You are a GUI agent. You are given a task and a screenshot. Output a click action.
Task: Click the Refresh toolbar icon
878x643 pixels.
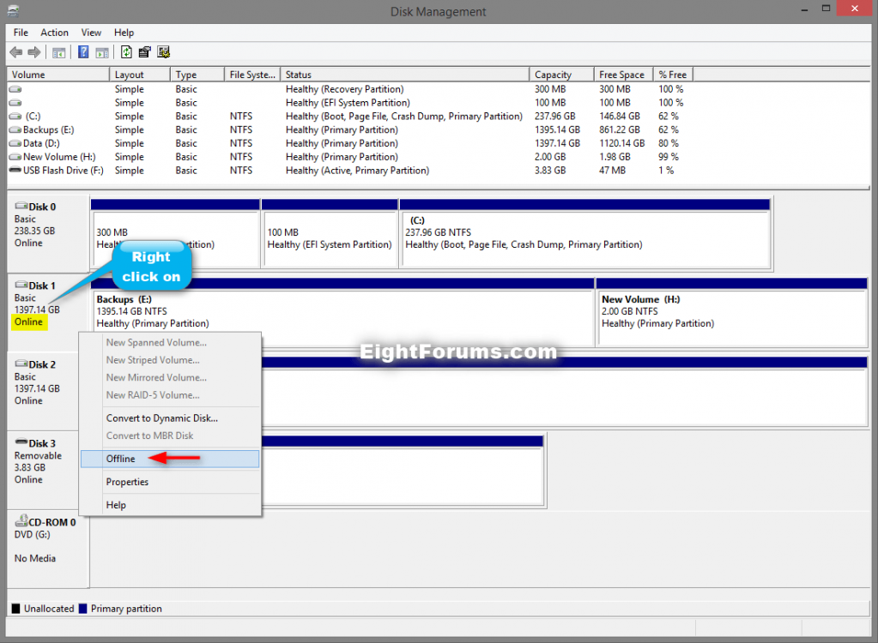pyautogui.click(x=125, y=51)
